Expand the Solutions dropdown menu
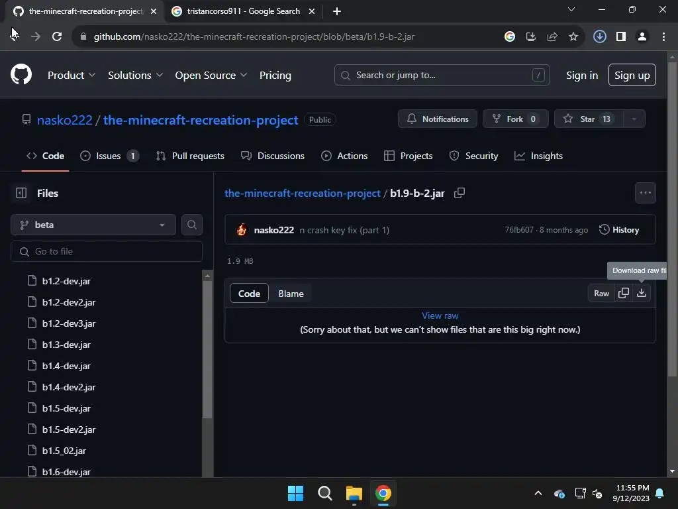Screen dimensions: 678x509 [135, 75]
